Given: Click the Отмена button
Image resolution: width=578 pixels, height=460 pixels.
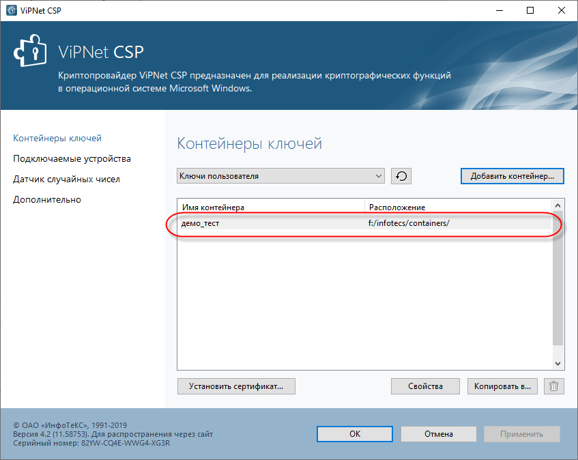Looking at the screenshot, I should 439,434.
